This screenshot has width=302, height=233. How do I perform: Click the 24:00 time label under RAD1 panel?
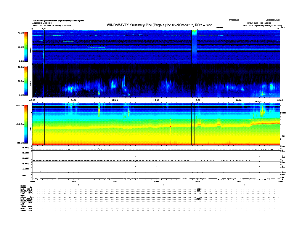pyautogui.click(x=280, y=100)
